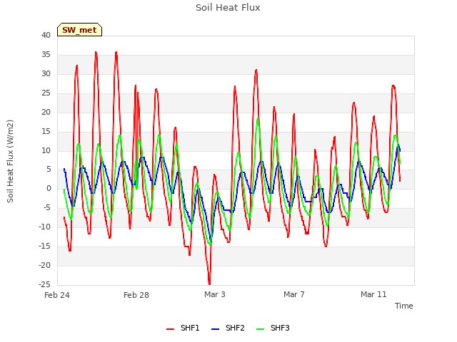Click the y-axis value -15
Screen dimensions: 457x342
click(x=44, y=246)
